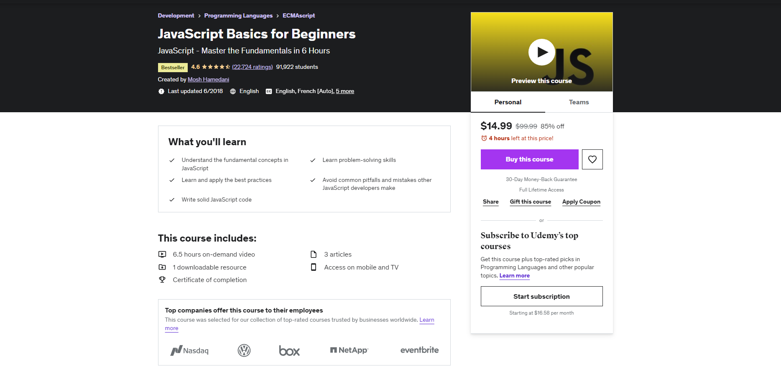The height and width of the screenshot is (368, 781).
Task: Click the NetApp logo
Action: pyautogui.click(x=349, y=350)
